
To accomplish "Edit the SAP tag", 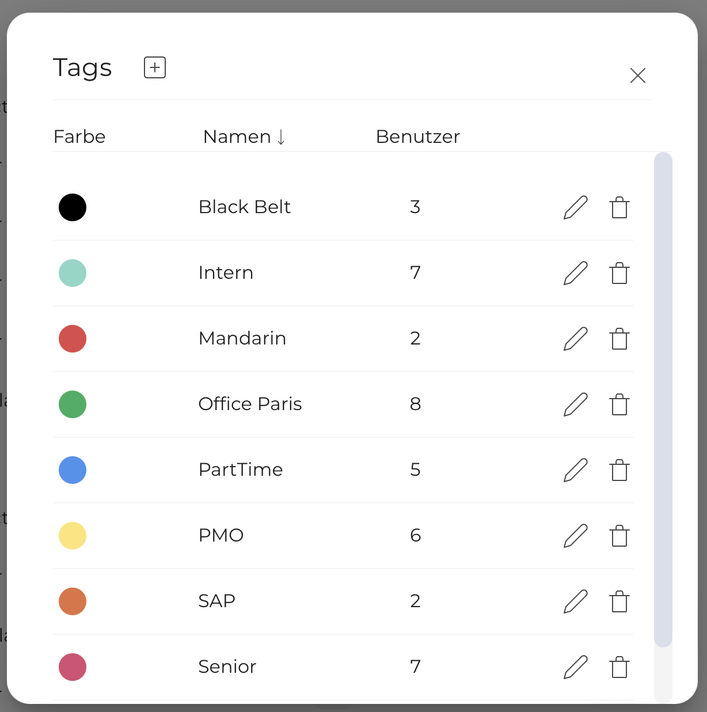I will (575, 601).
